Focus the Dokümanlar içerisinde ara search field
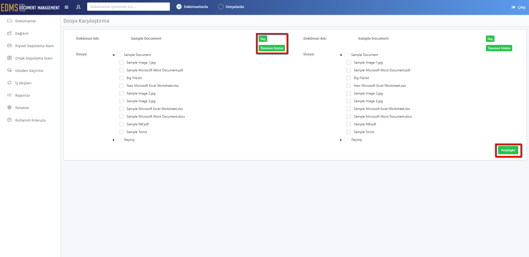Screen dimensions: 529x257 pyautogui.click(x=129, y=7)
